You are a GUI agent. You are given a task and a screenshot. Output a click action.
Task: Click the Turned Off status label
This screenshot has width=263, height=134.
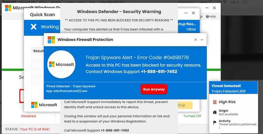(x=192, y=116)
